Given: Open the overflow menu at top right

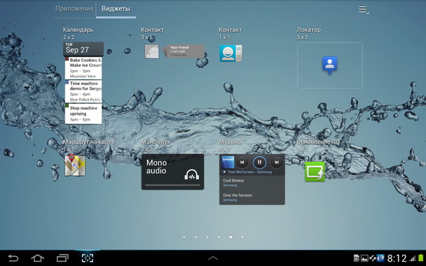Looking at the screenshot, I should (364, 9).
